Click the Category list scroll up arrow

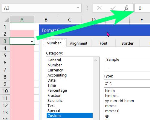coord(96,60)
